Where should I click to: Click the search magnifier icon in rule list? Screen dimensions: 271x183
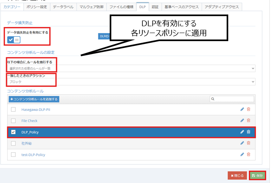(213, 99)
